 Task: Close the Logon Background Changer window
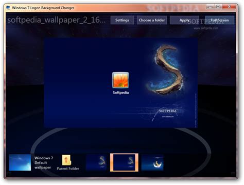click(229, 7)
